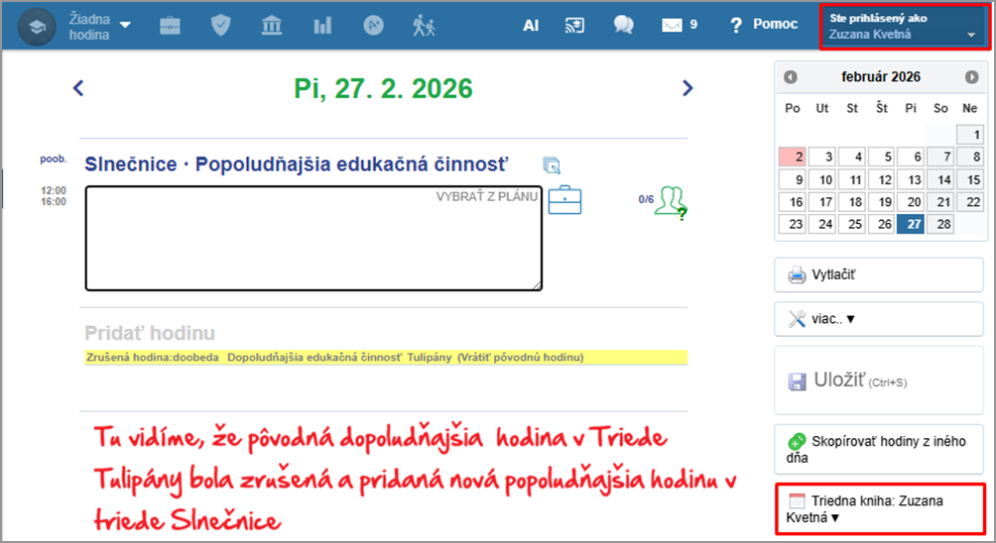Open the Pomoc help menu
This screenshot has height=543, width=996.
(764, 25)
